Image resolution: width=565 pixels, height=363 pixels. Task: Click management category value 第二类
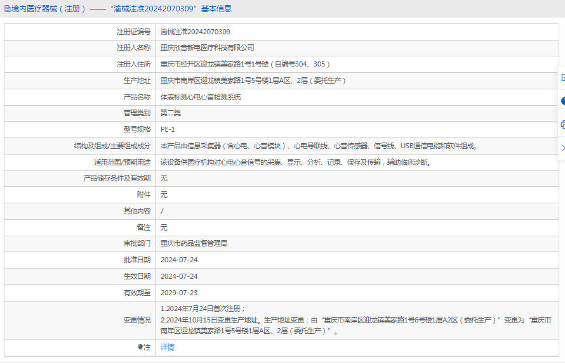point(170,113)
